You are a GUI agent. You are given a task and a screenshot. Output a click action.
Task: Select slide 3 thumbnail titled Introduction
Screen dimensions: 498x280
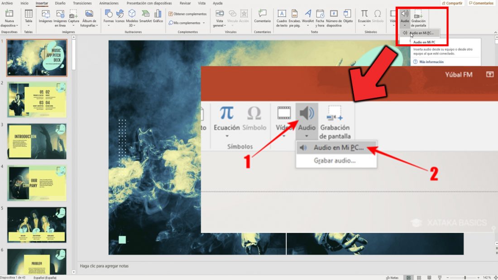37,140
